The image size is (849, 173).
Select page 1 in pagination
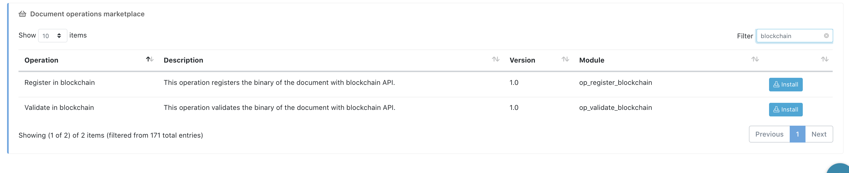(x=797, y=134)
